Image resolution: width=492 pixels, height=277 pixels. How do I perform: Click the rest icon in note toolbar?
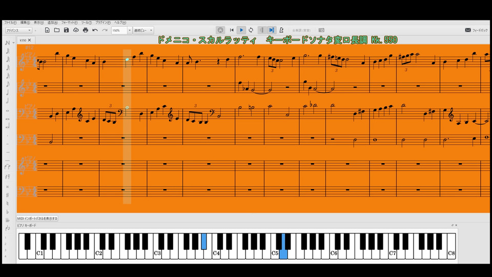click(8, 177)
